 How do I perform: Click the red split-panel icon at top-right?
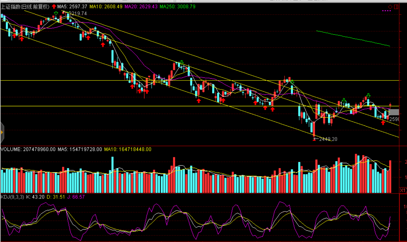click(x=396, y=7)
